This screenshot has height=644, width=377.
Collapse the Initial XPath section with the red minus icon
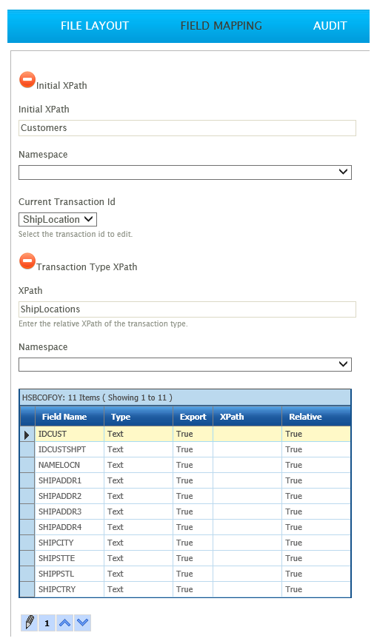coord(27,80)
